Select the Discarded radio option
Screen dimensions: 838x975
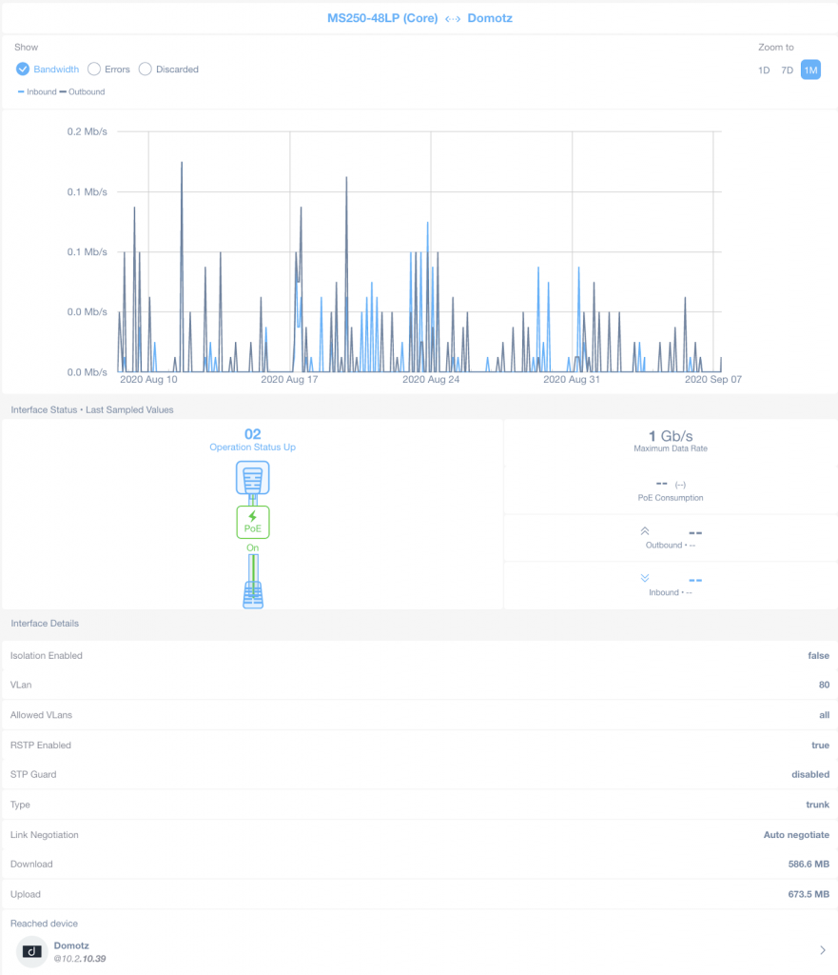click(x=146, y=69)
